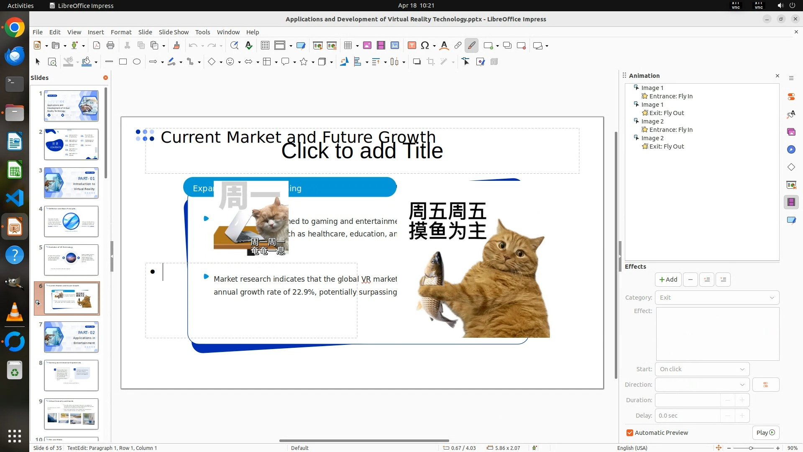This screenshot has width=803, height=452.
Task: Toggle the Show Draw Functions highlighter button
Action: [472, 46]
